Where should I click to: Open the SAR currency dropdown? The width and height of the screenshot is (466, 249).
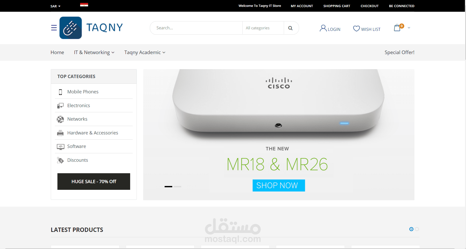[55, 6]
